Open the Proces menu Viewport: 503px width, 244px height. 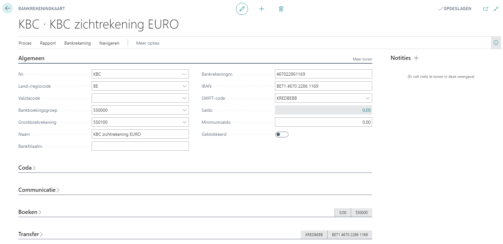click(x=25, y=43)
